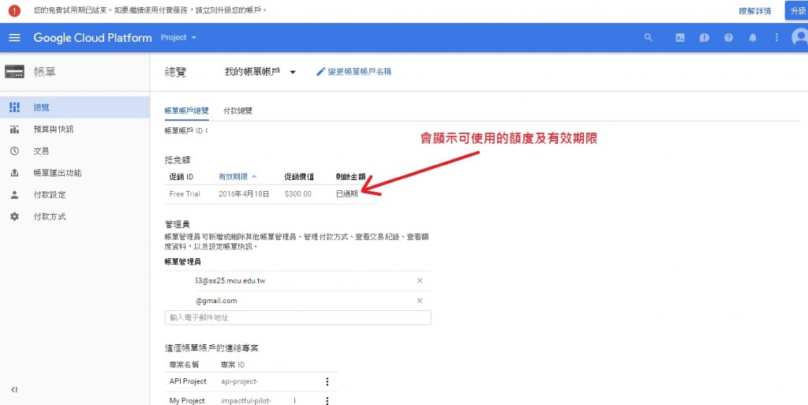
Task: Select the 2016年4月18日 date cell
Action: pyautogui.click(x=244, y=194)
